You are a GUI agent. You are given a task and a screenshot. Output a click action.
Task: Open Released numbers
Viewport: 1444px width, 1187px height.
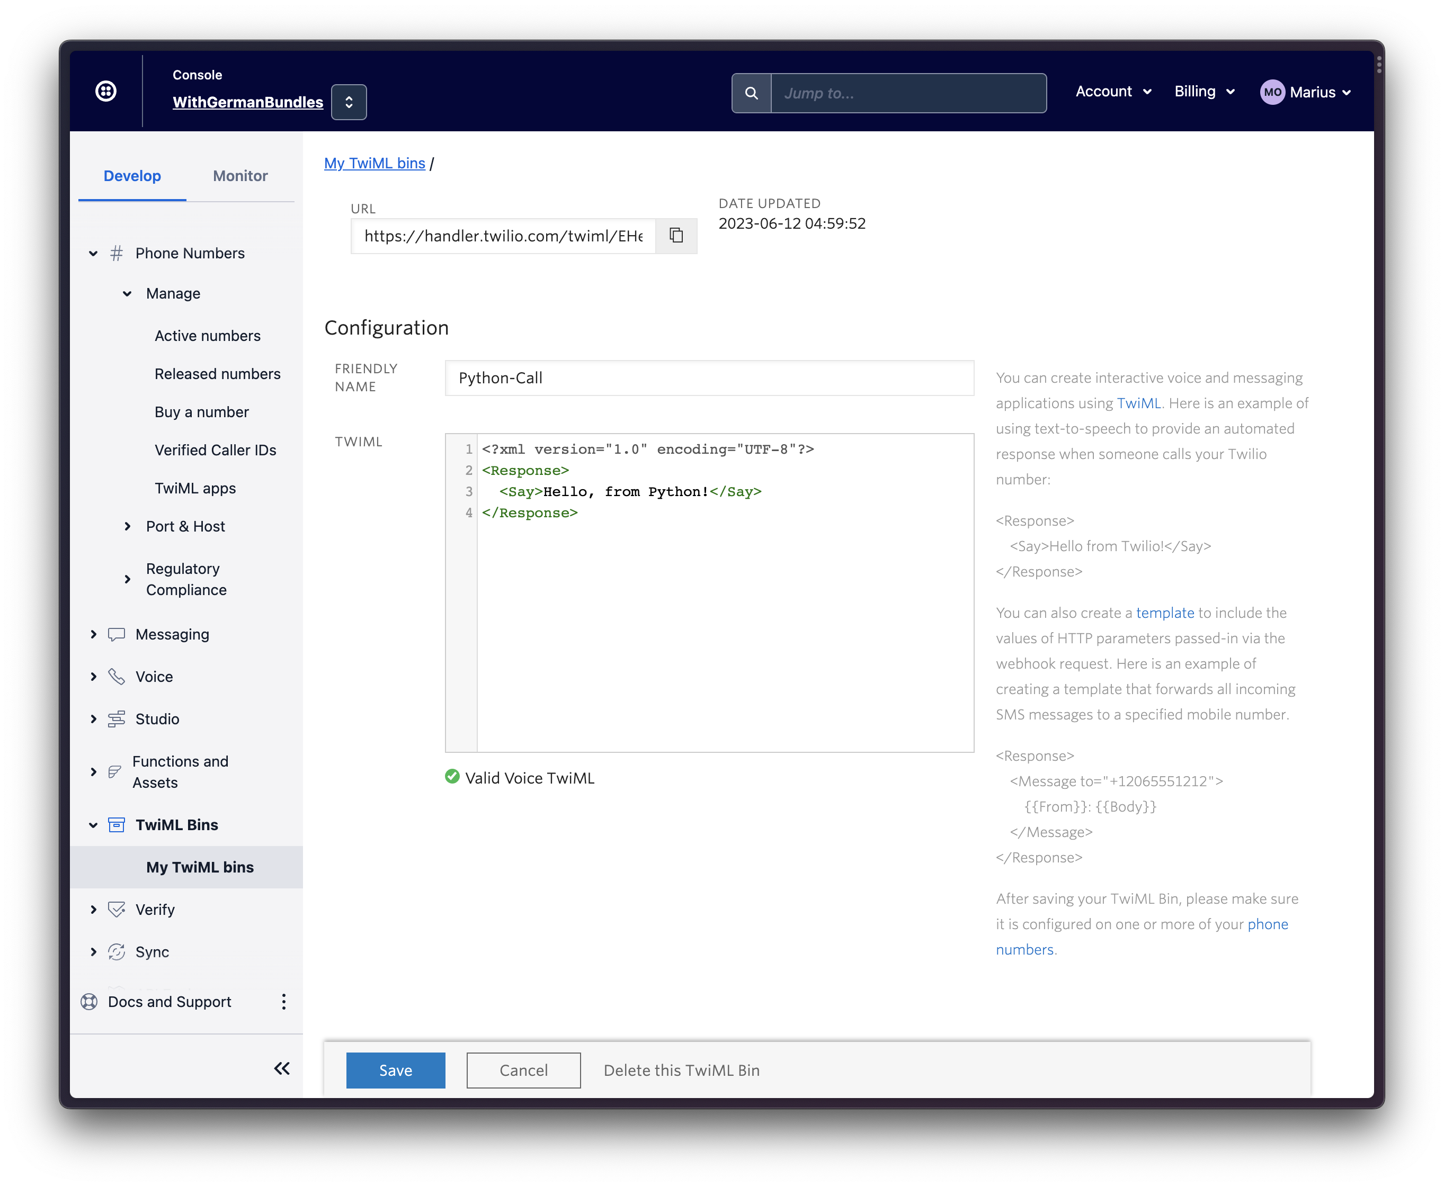pyautogui.click(x=218, y=374)
